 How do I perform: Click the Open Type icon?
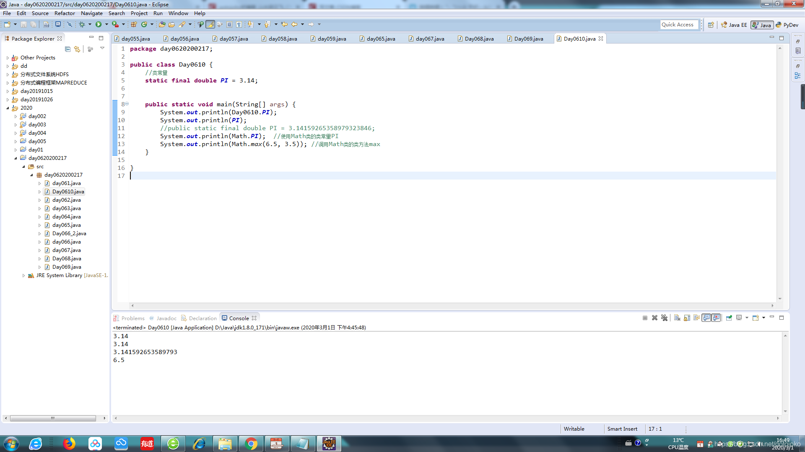162,25
